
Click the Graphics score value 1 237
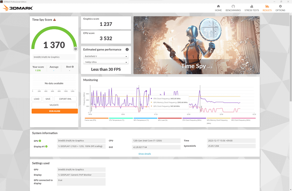point(106,24)
